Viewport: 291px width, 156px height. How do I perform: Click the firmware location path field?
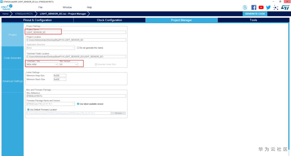pos(69,113)
